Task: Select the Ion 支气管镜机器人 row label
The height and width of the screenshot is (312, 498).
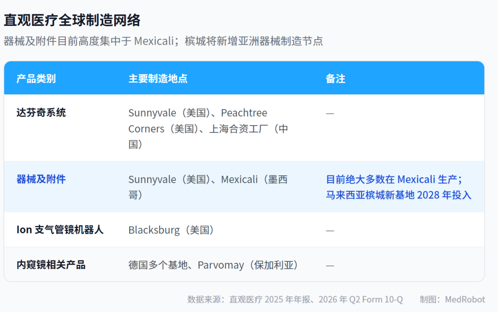Action: (60, 230)
